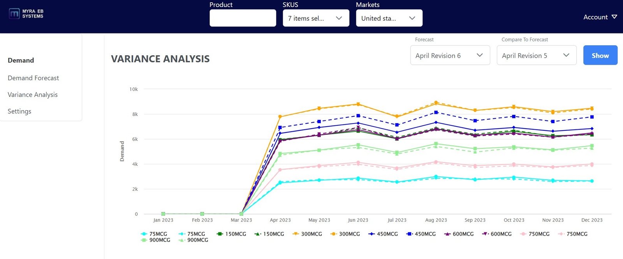This screenshot has height=259, width=623.
Task: Toggle the solid-line 75MCG legend entry
Action: tap(154, 234)
